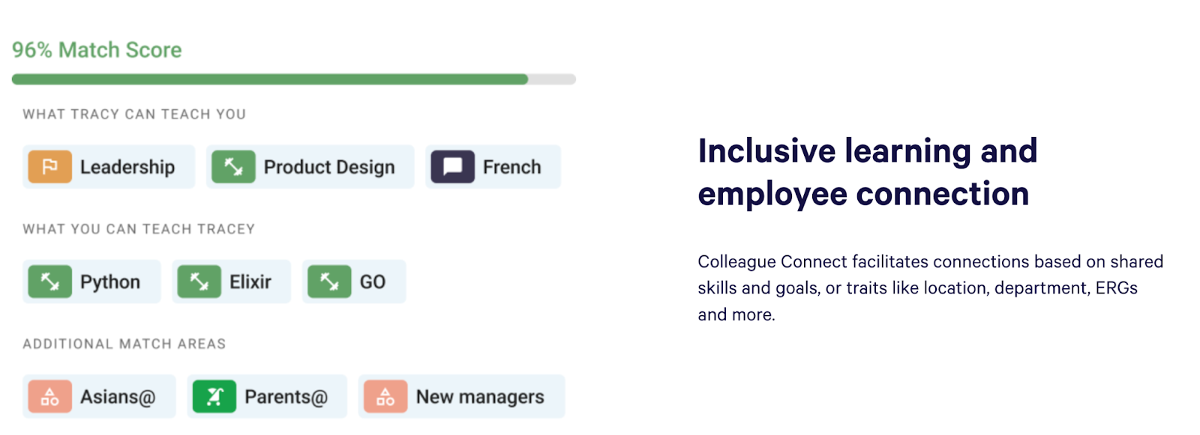Click the arrows icon beside GO
1200x435 pixels.
point(328,282)
